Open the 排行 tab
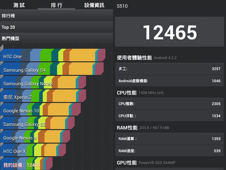This screenshot has width=226, height=170. pos(56,5)
